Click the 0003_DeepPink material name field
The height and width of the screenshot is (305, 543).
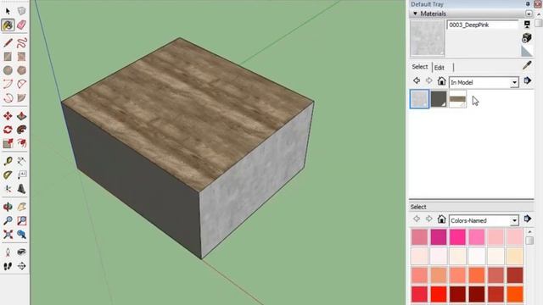[482, 25]
